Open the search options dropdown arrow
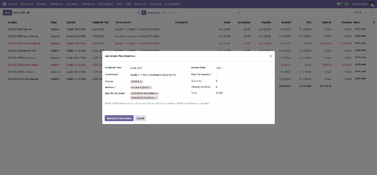Screen dimensions: 377x175 239,13
